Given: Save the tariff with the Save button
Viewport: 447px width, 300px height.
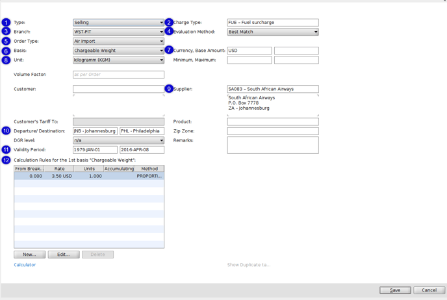Looking at the screenshot, I should [395, 290].
